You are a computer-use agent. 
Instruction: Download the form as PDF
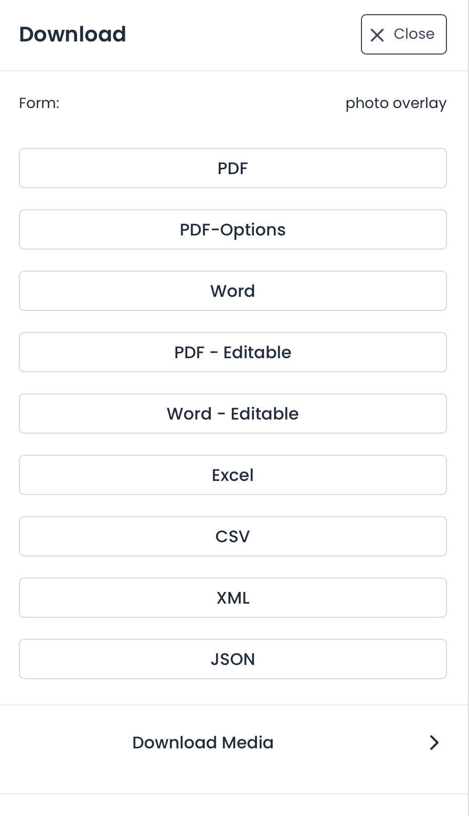[x=233, y=168]
